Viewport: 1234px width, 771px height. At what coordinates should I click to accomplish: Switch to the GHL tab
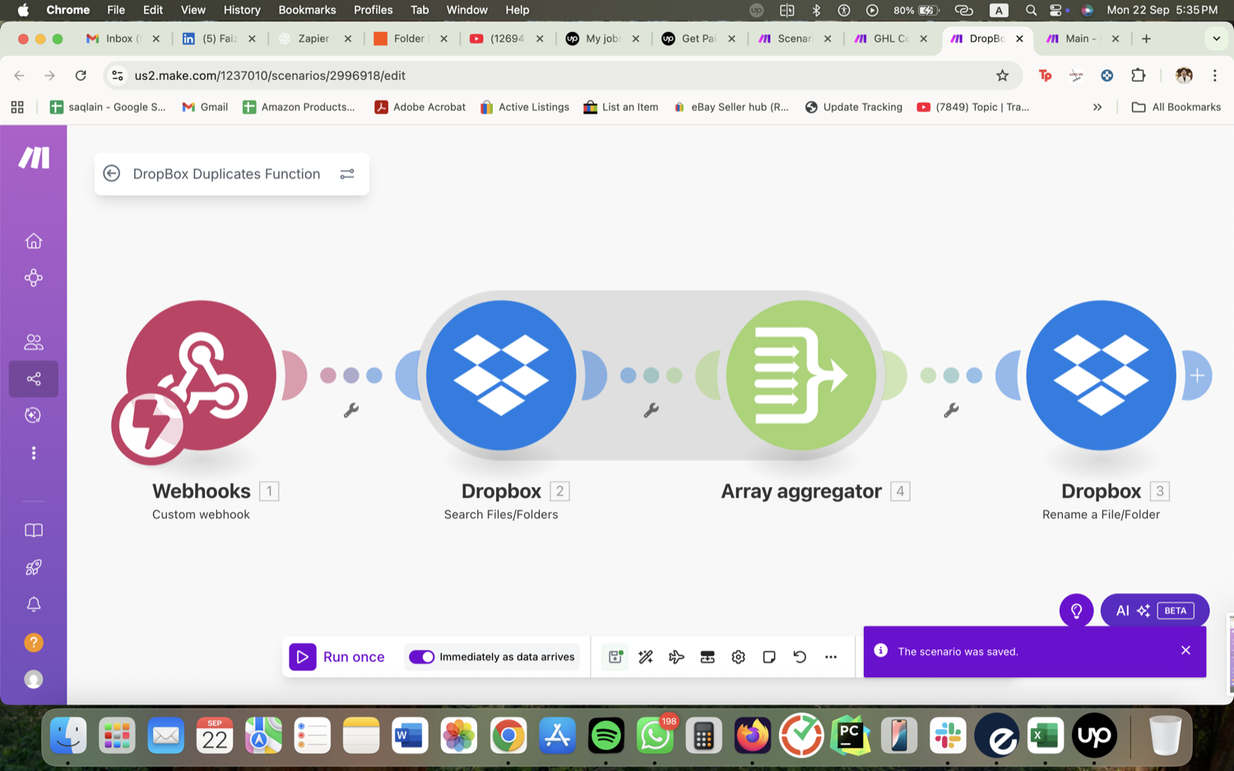tap(892, 39)
